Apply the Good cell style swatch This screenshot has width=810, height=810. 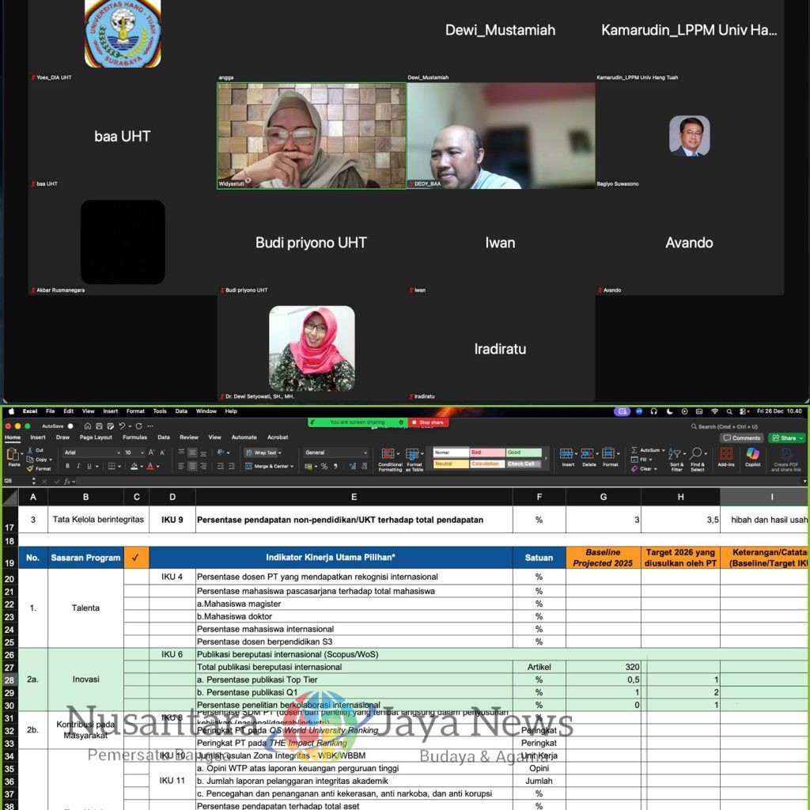(524, 452)
